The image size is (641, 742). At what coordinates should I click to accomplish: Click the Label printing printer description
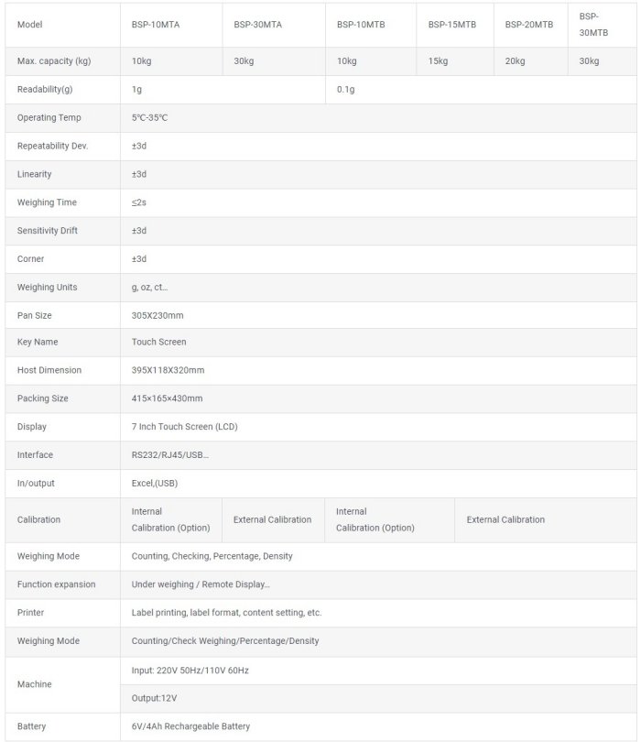coord(226,612)
